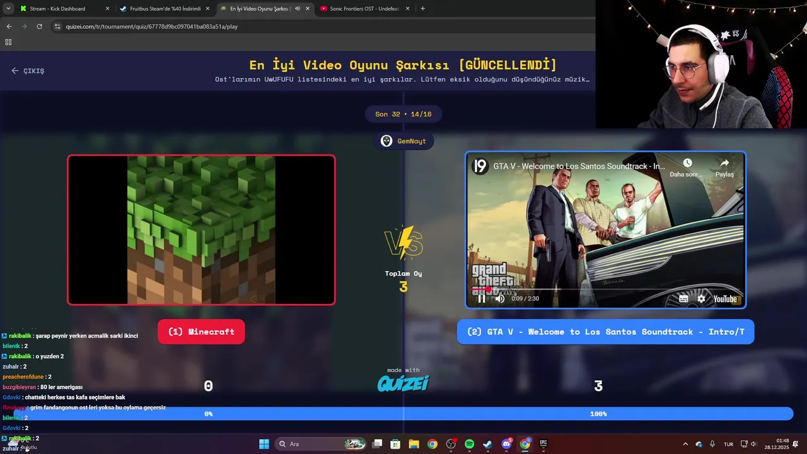Screen dimensions: 807x454
Task: Seek on the YouTube progress bar
Action: pos(605,289)
